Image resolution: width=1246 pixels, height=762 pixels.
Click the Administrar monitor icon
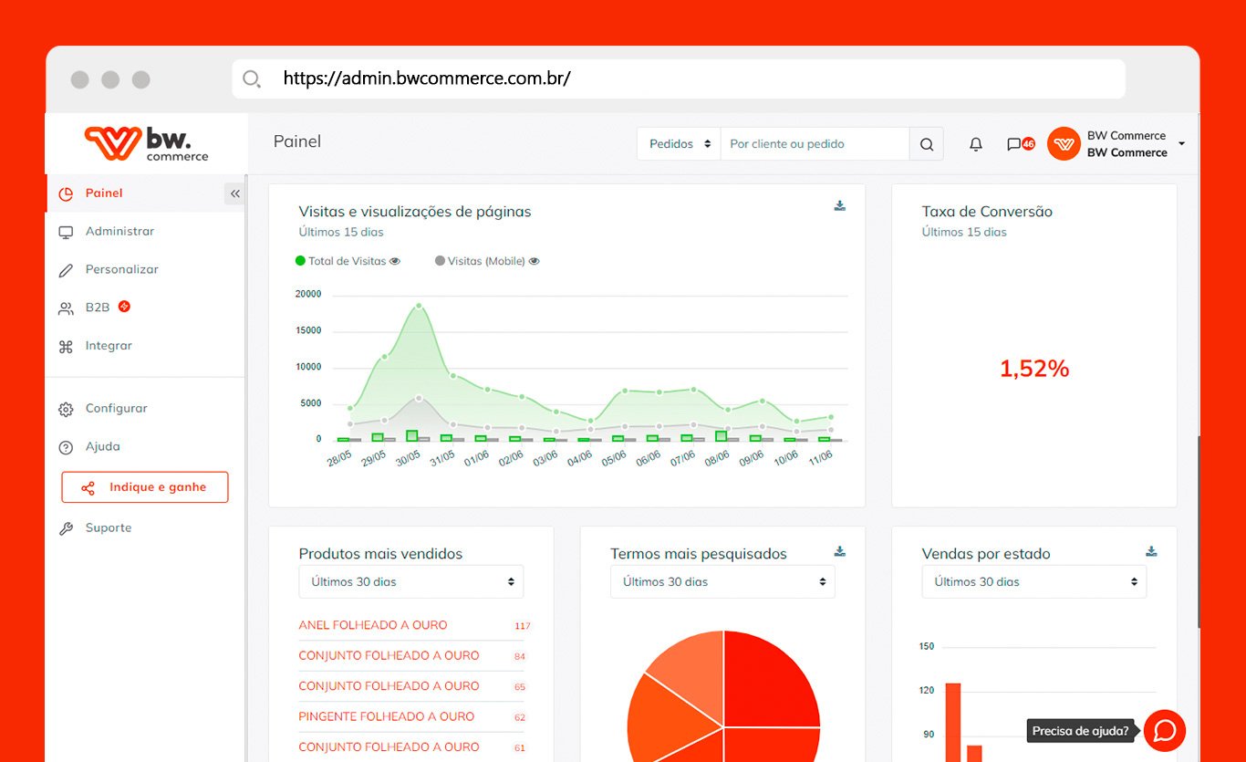(x=66, y=232)
